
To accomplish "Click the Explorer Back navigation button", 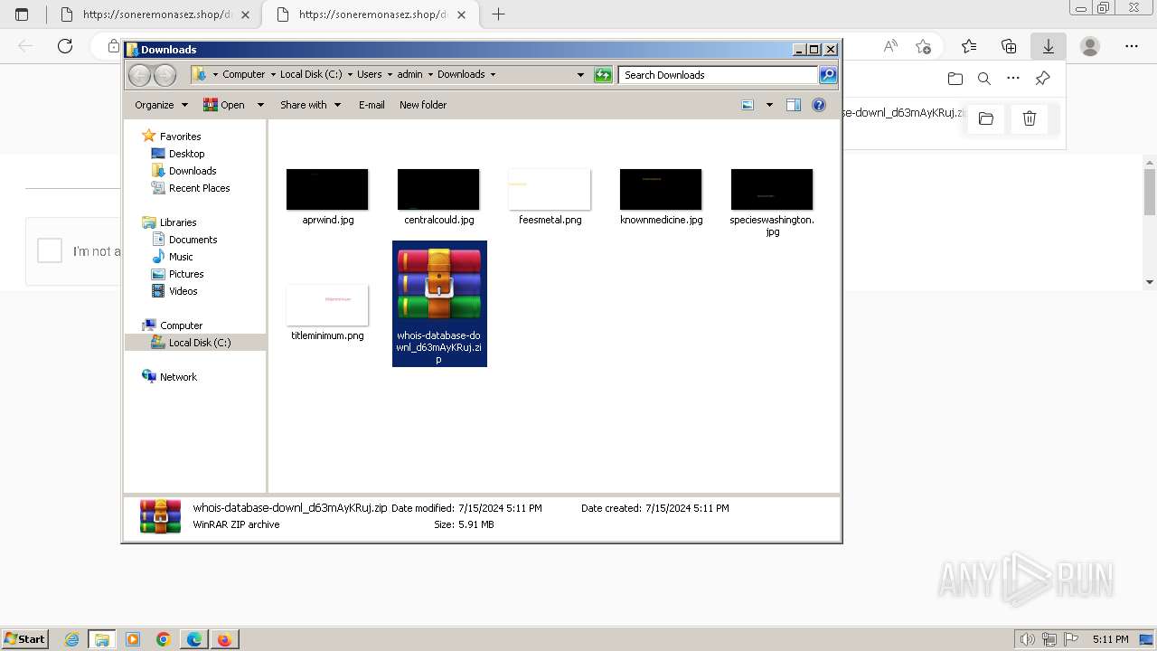I will click(139, 75).
